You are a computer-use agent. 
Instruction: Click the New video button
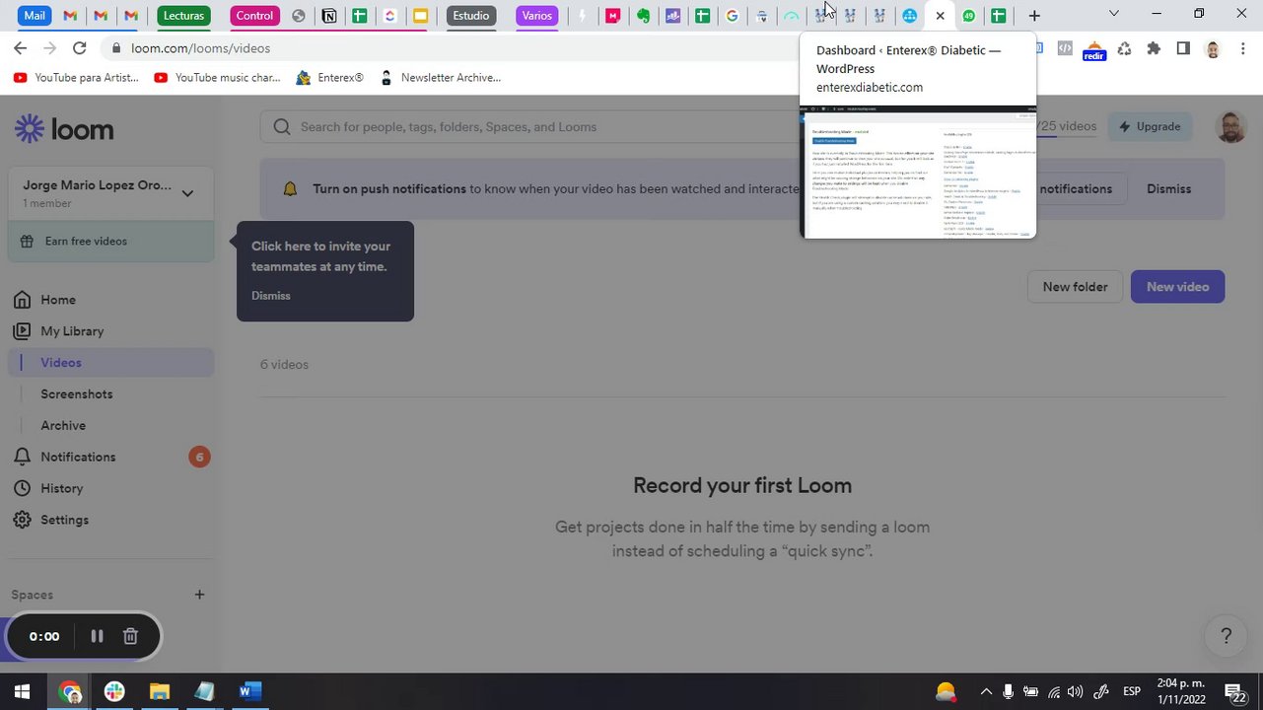click(1177, 287)
